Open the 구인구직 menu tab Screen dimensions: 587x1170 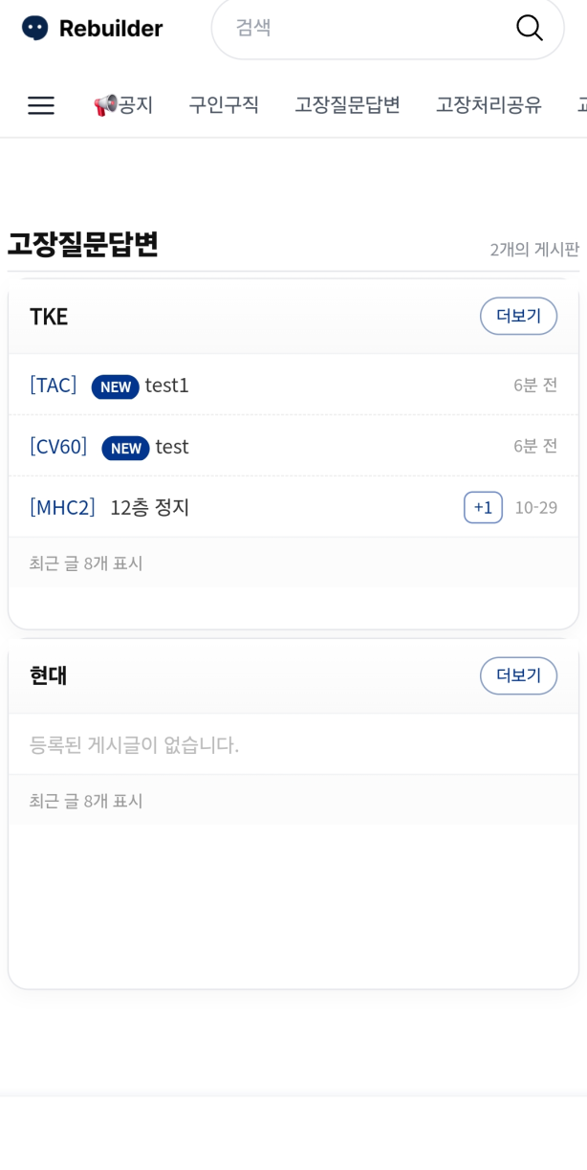coord(224,105)
